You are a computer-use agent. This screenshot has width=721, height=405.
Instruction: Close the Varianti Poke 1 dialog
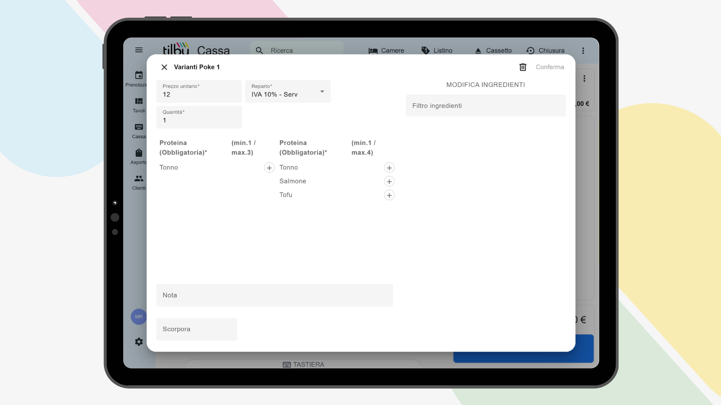coord(164,67)
